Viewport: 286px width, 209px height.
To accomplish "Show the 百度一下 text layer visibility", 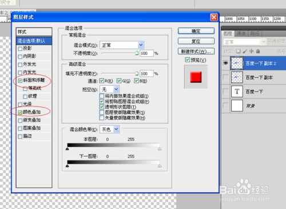I will point(226,92).
